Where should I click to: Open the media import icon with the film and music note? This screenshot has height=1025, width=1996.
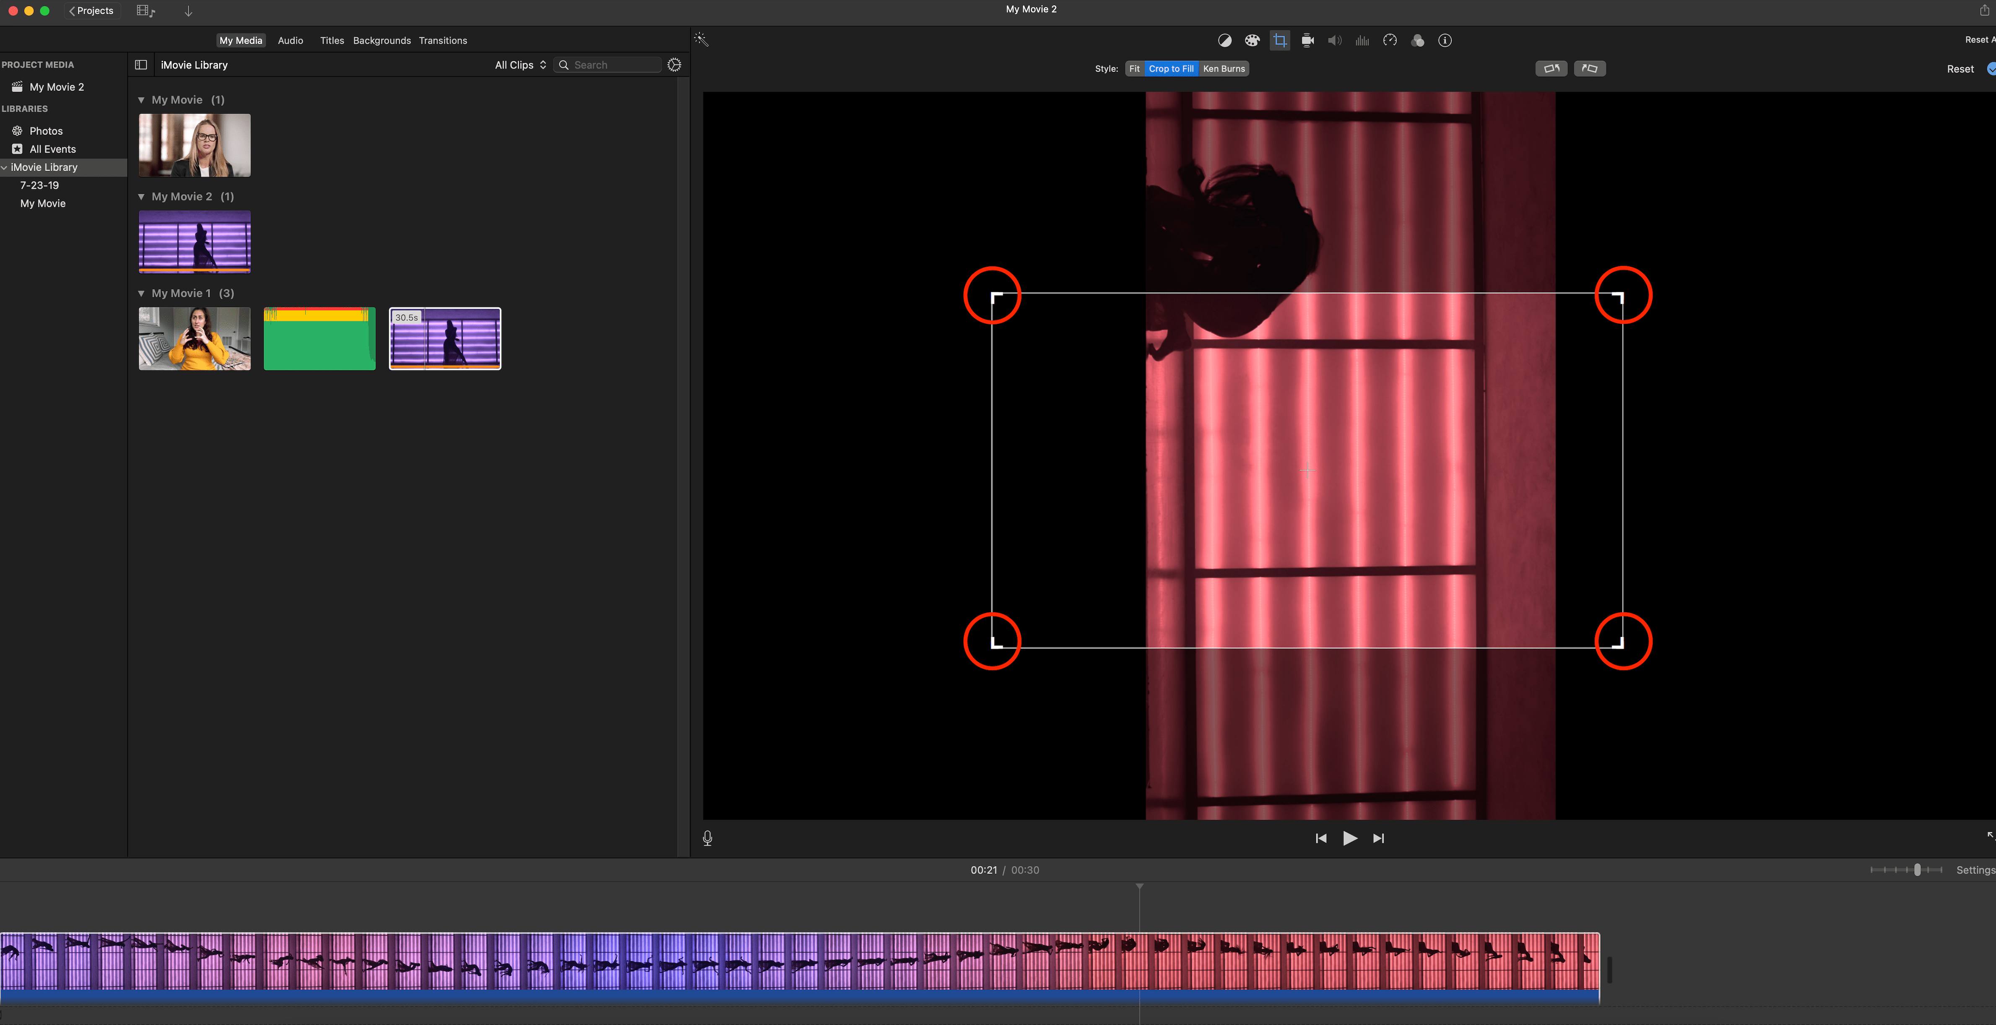[146, 11]
